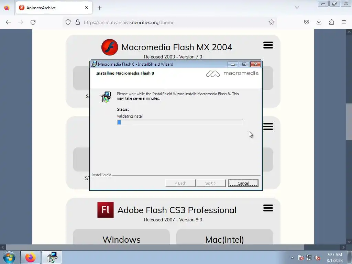Open the Windows Start menu

[9, 257]
